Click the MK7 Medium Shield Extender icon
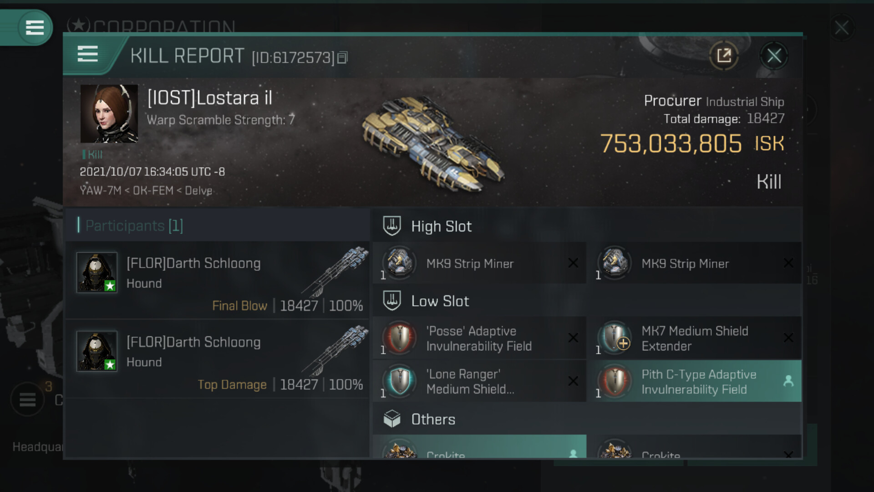 (615, 338)
